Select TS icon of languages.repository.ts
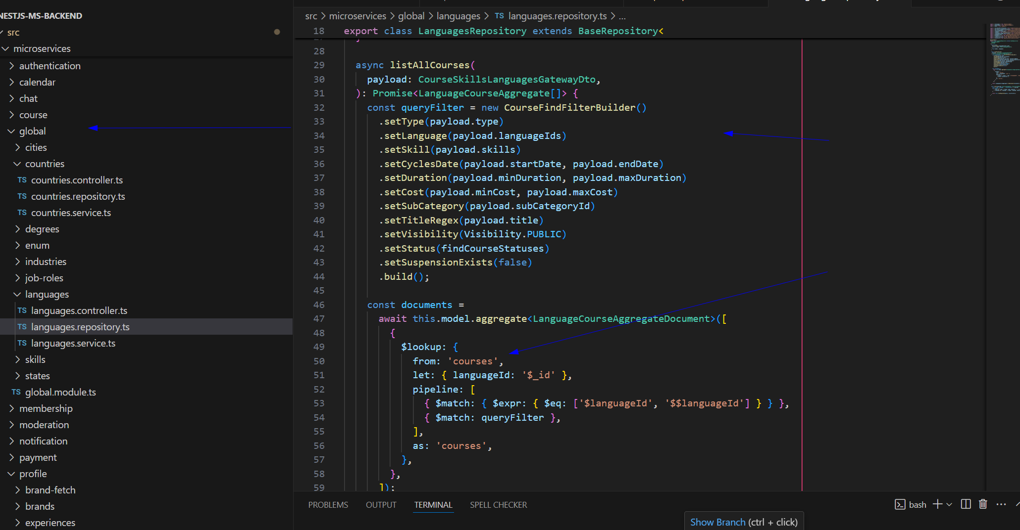This screenshot has height=530, width=1020. (x=22, y=327)
